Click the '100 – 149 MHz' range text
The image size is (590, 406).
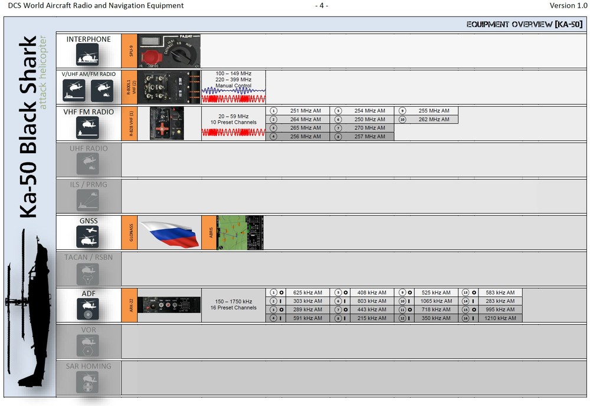234,74
